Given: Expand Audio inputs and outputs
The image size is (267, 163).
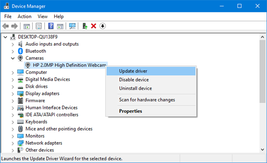Looking at the screenshot, I should pyautogui.click(x=13, y=45).
